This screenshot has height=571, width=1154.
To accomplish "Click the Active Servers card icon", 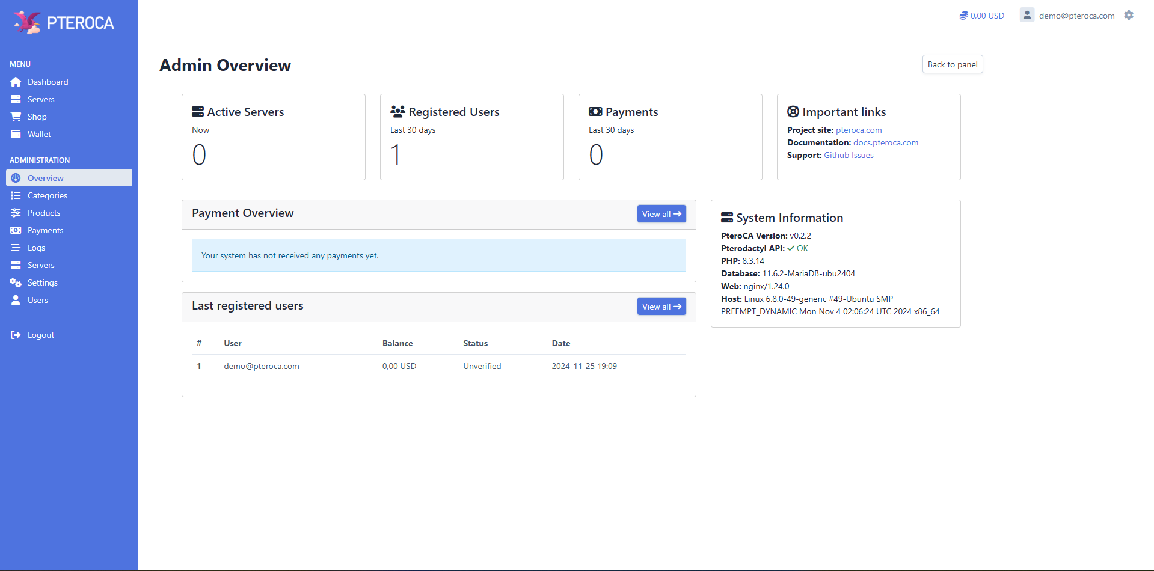I will [198, 111].
